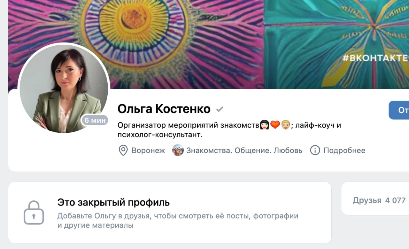Viewport: 409px width, 249px height.
Task: Open the Воронеж city link
Action: 148,150
